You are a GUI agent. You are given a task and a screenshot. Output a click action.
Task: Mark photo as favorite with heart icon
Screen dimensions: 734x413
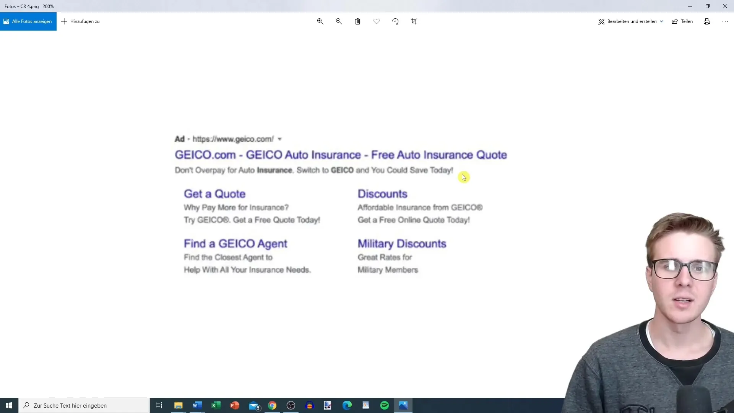coord(377,21)
